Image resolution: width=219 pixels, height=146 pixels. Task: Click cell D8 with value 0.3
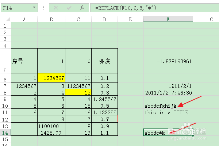pyautogui.click(x=104, y=92)
